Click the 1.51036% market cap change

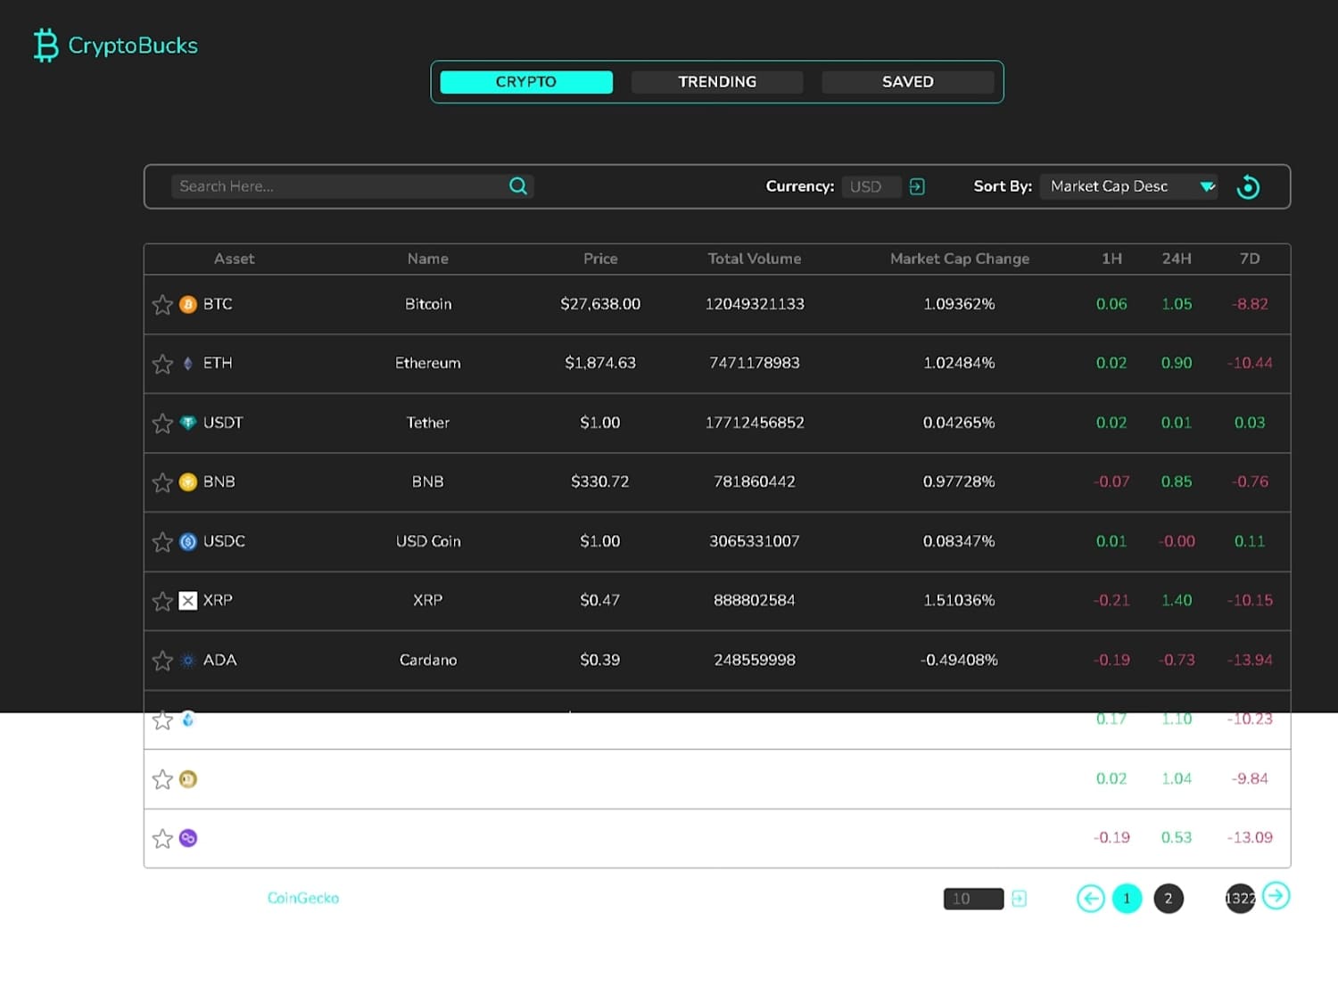959,601
